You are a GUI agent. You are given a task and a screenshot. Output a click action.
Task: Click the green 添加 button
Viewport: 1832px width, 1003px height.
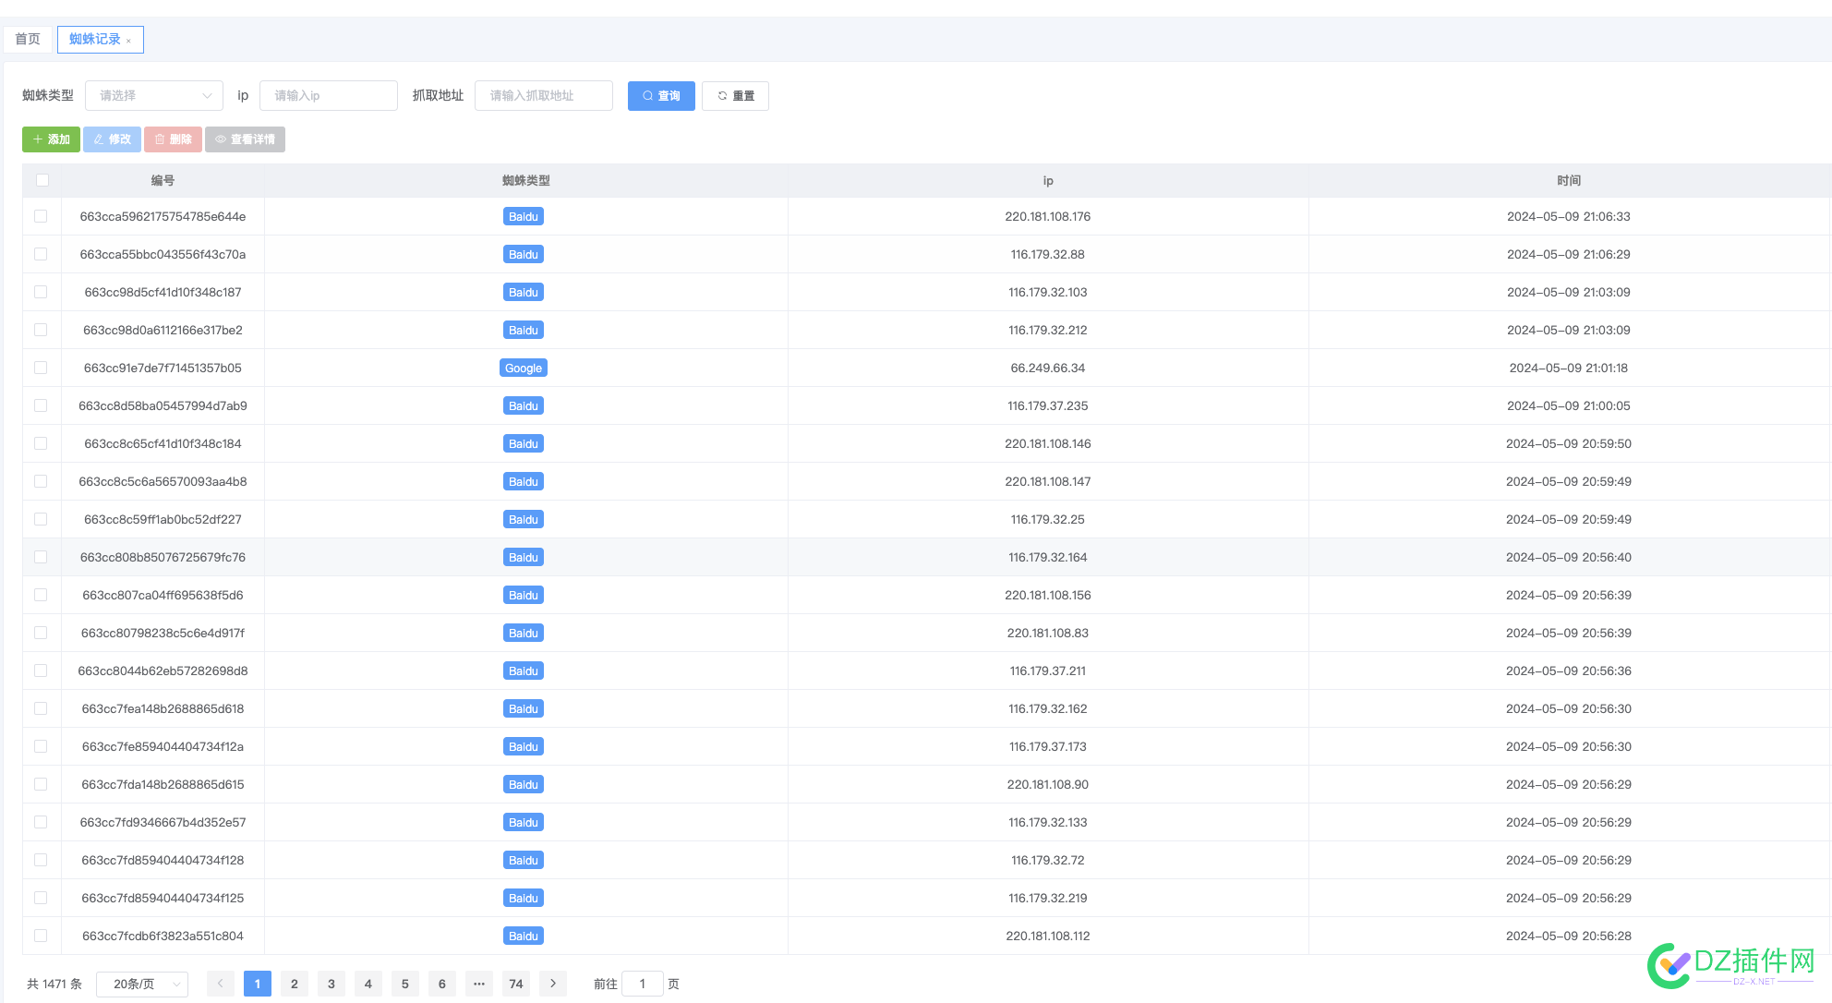[51, 139]
